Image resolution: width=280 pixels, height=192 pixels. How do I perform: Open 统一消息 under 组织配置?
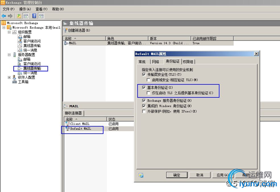(30, 50)
